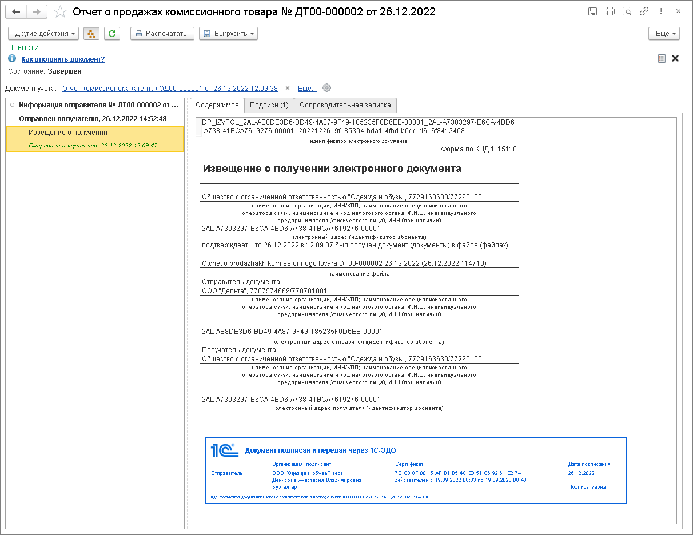Switch to the Подписи (1) tab
The height and width of the screenshot is (535, 693).
click(x=269, y=105)
